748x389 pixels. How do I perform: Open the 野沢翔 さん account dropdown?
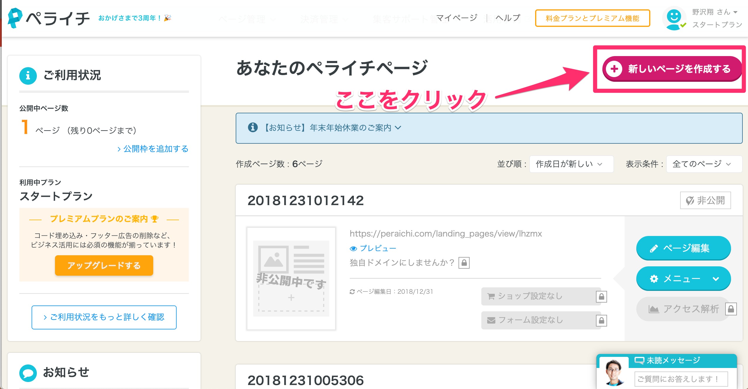715,12
